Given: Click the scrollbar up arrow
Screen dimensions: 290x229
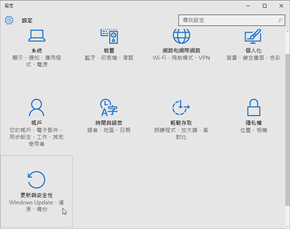Looking at the screenshot, I should tap(288, 31).
